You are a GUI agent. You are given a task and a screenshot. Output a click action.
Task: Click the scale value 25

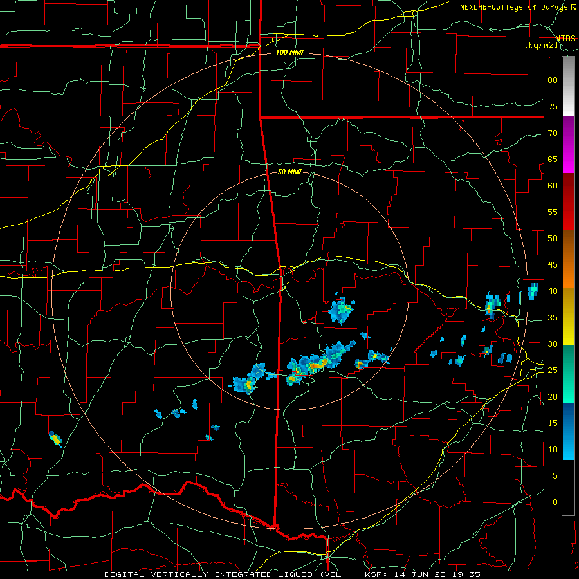(553, 371)
